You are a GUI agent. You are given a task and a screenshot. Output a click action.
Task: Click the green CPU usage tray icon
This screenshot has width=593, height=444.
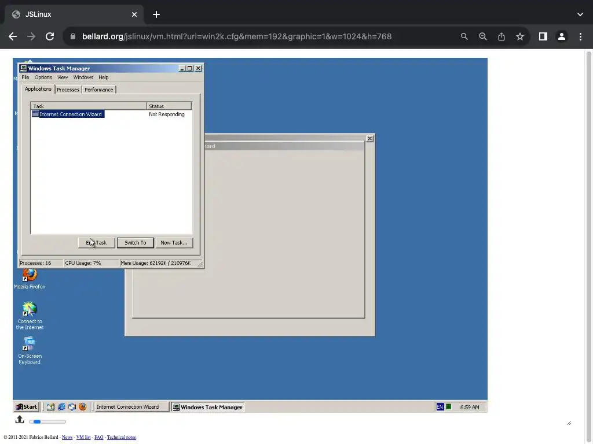pos(449,406)
